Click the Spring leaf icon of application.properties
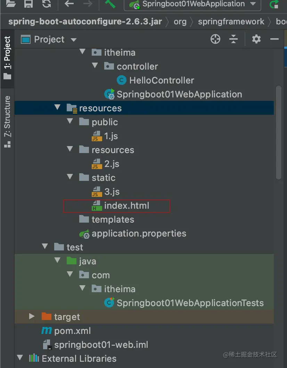 tap(84, 234)
